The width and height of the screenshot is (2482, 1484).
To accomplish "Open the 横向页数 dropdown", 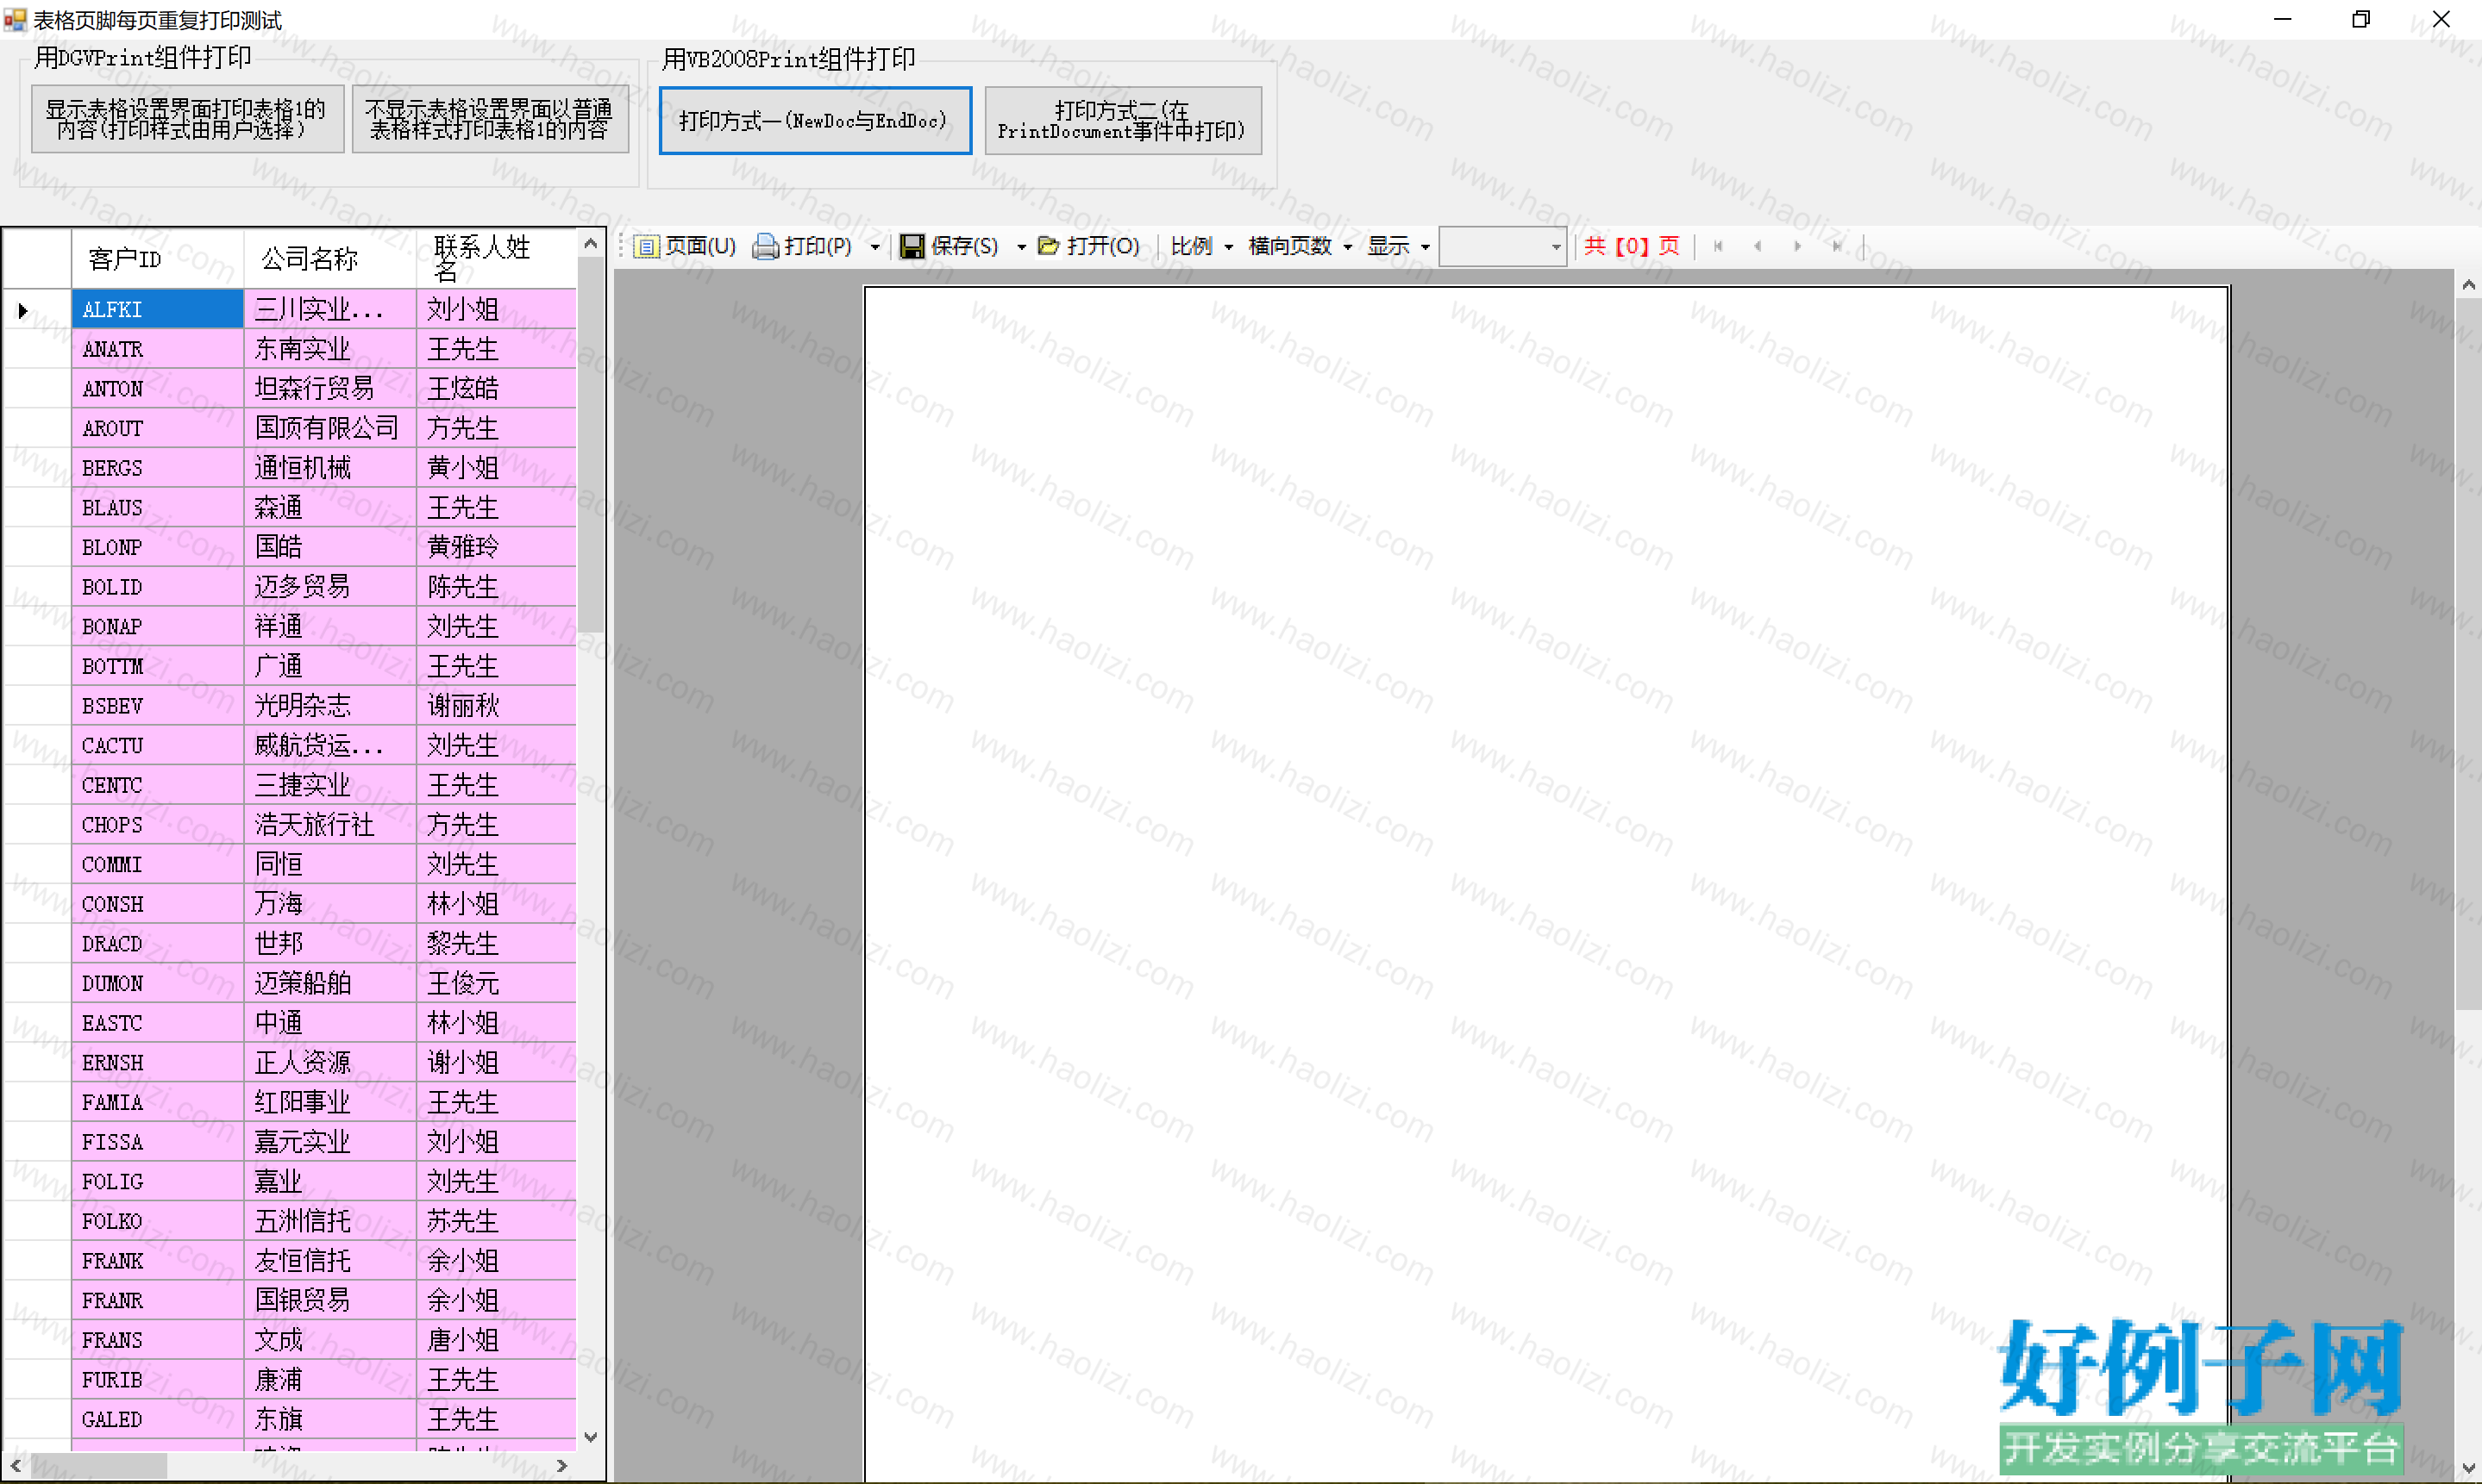I will click(x=1300, y=246).
